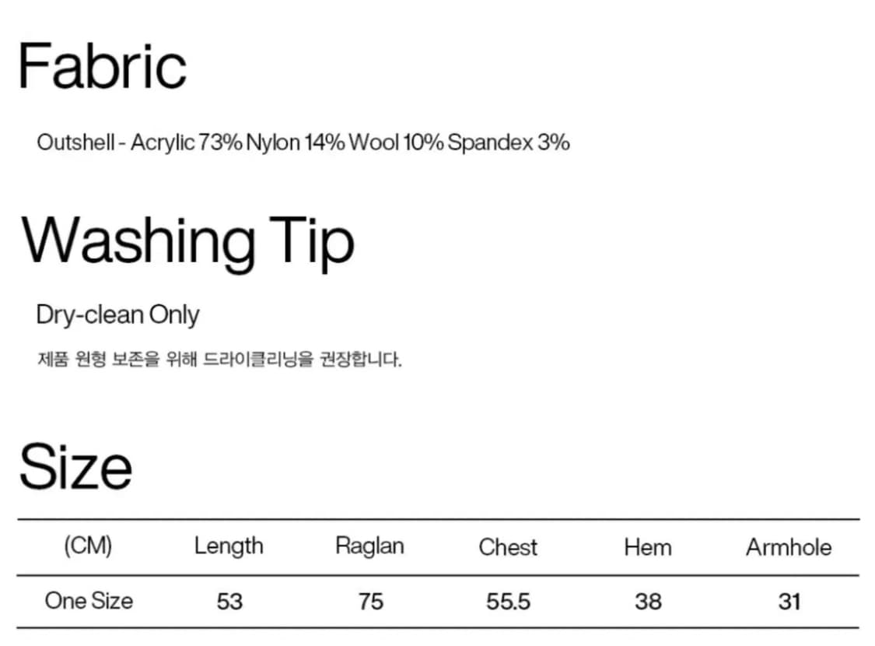Select the Acrylic 73% text

187,143
